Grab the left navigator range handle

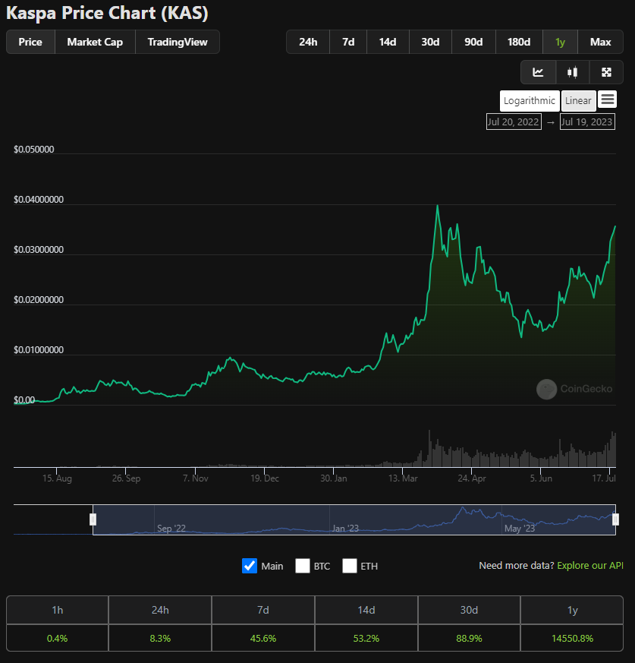[93, 519]
